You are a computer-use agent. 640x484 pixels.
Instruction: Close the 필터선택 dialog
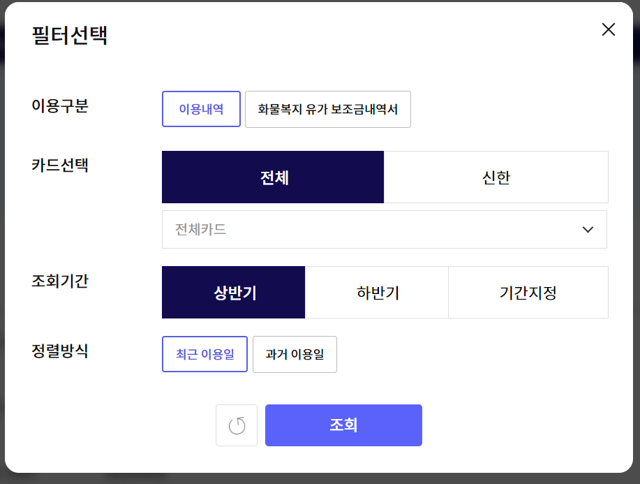tap(609, 29)
